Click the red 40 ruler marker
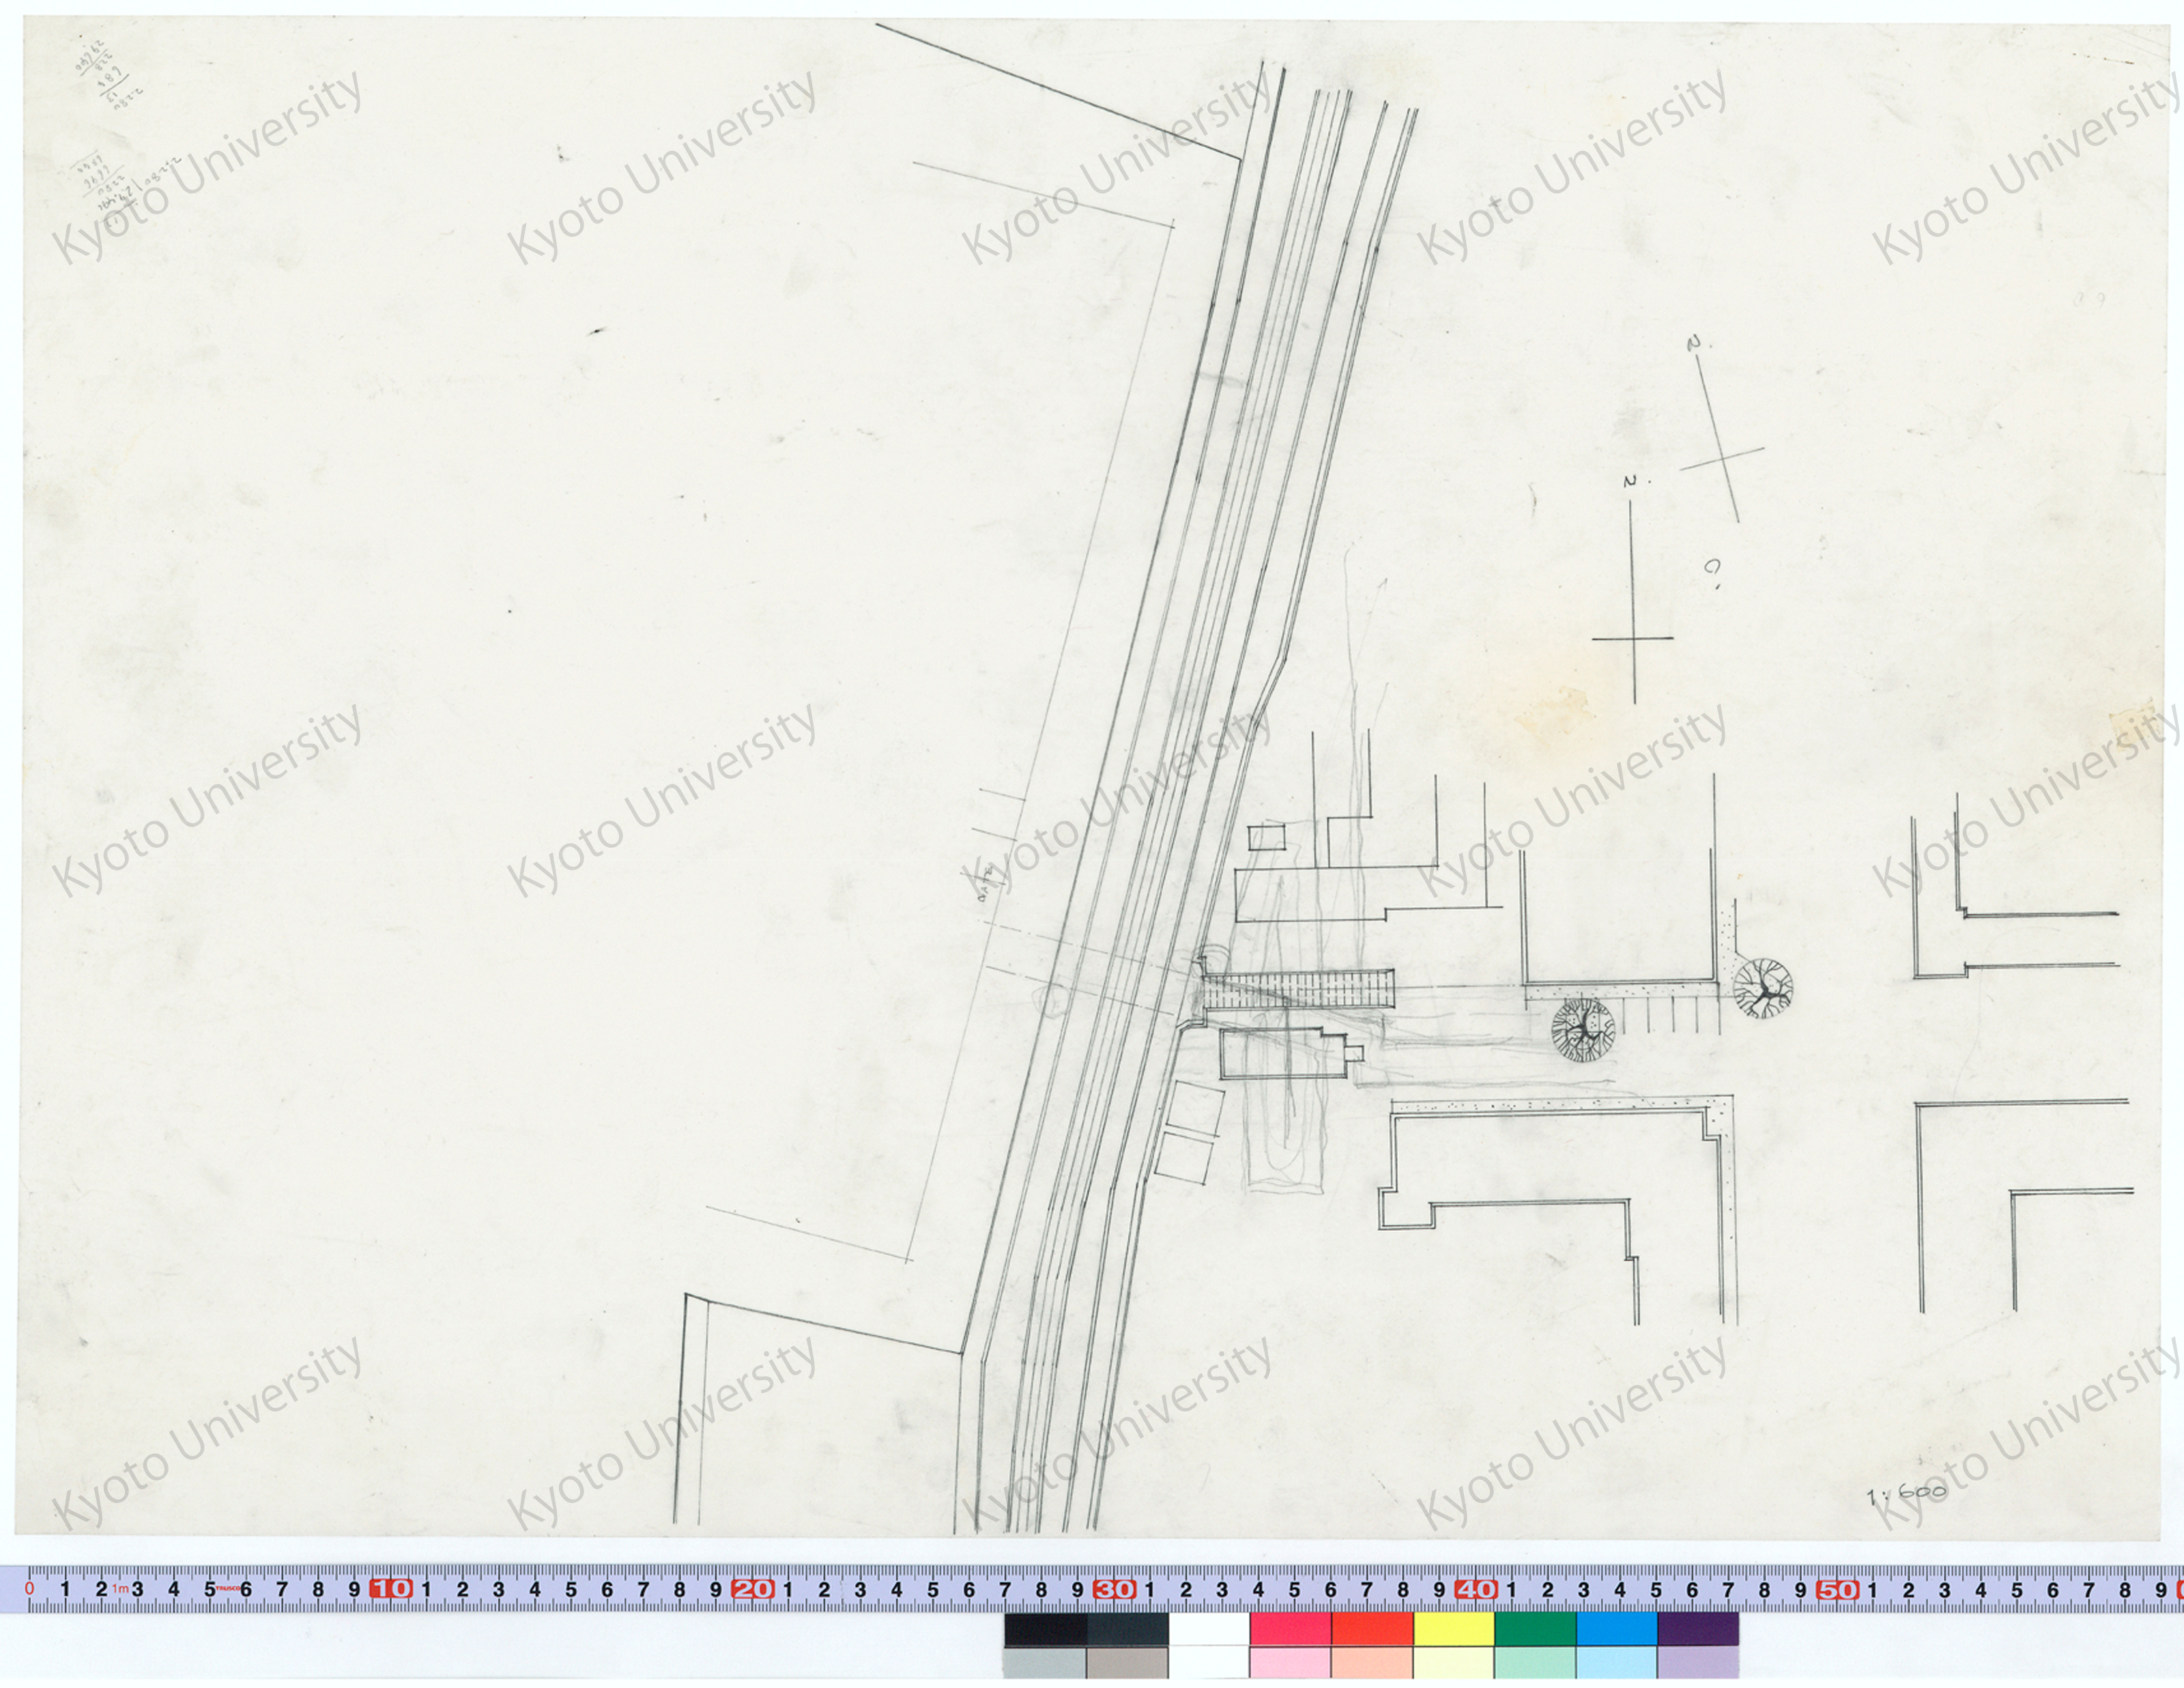The width and height of the screenshot is (2184, 1688). tap(1475, 1589)
